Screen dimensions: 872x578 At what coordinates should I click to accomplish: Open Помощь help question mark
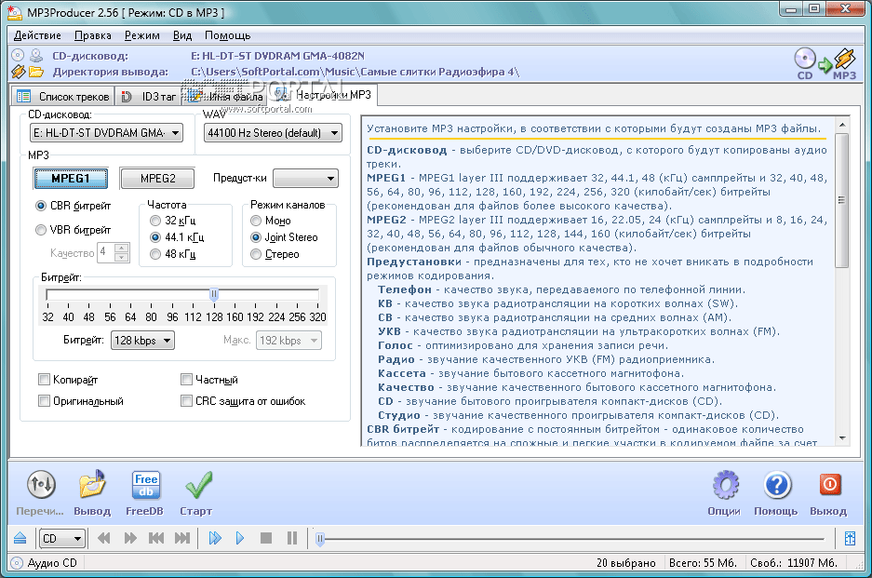776,492
